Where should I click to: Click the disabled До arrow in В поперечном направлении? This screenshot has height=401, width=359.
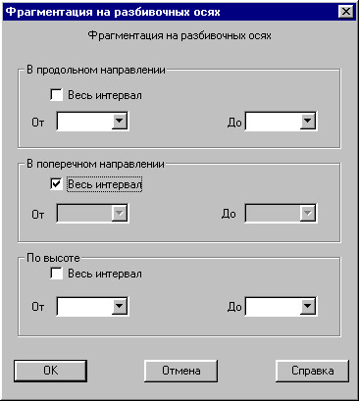[x=308, y=214]
